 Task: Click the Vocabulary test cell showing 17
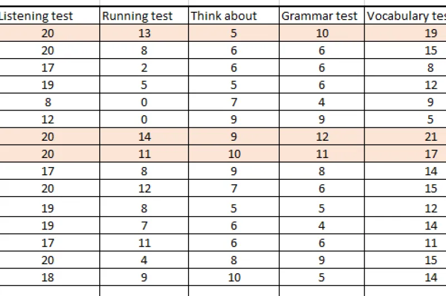point(431,154)
